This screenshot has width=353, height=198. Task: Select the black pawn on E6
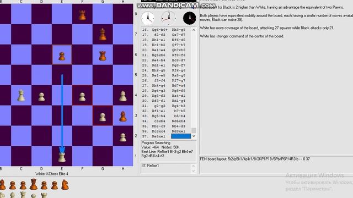pos(62,56)
